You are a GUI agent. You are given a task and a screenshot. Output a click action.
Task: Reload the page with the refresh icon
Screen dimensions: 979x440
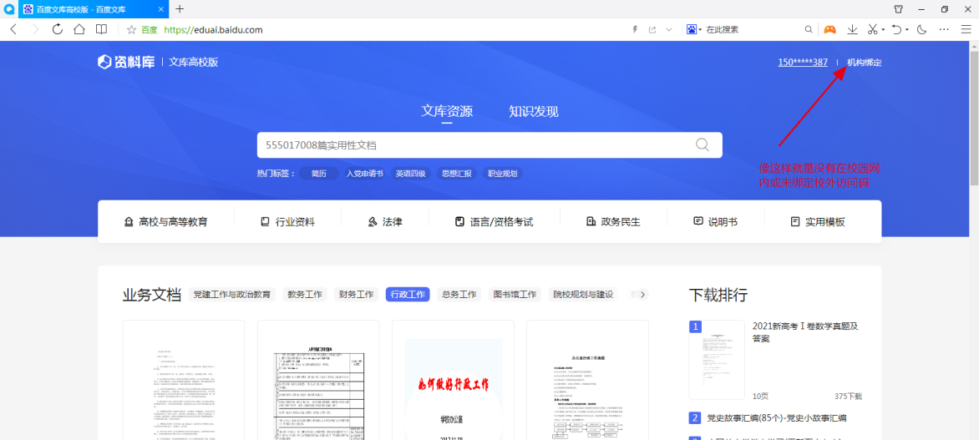(58, 29)
